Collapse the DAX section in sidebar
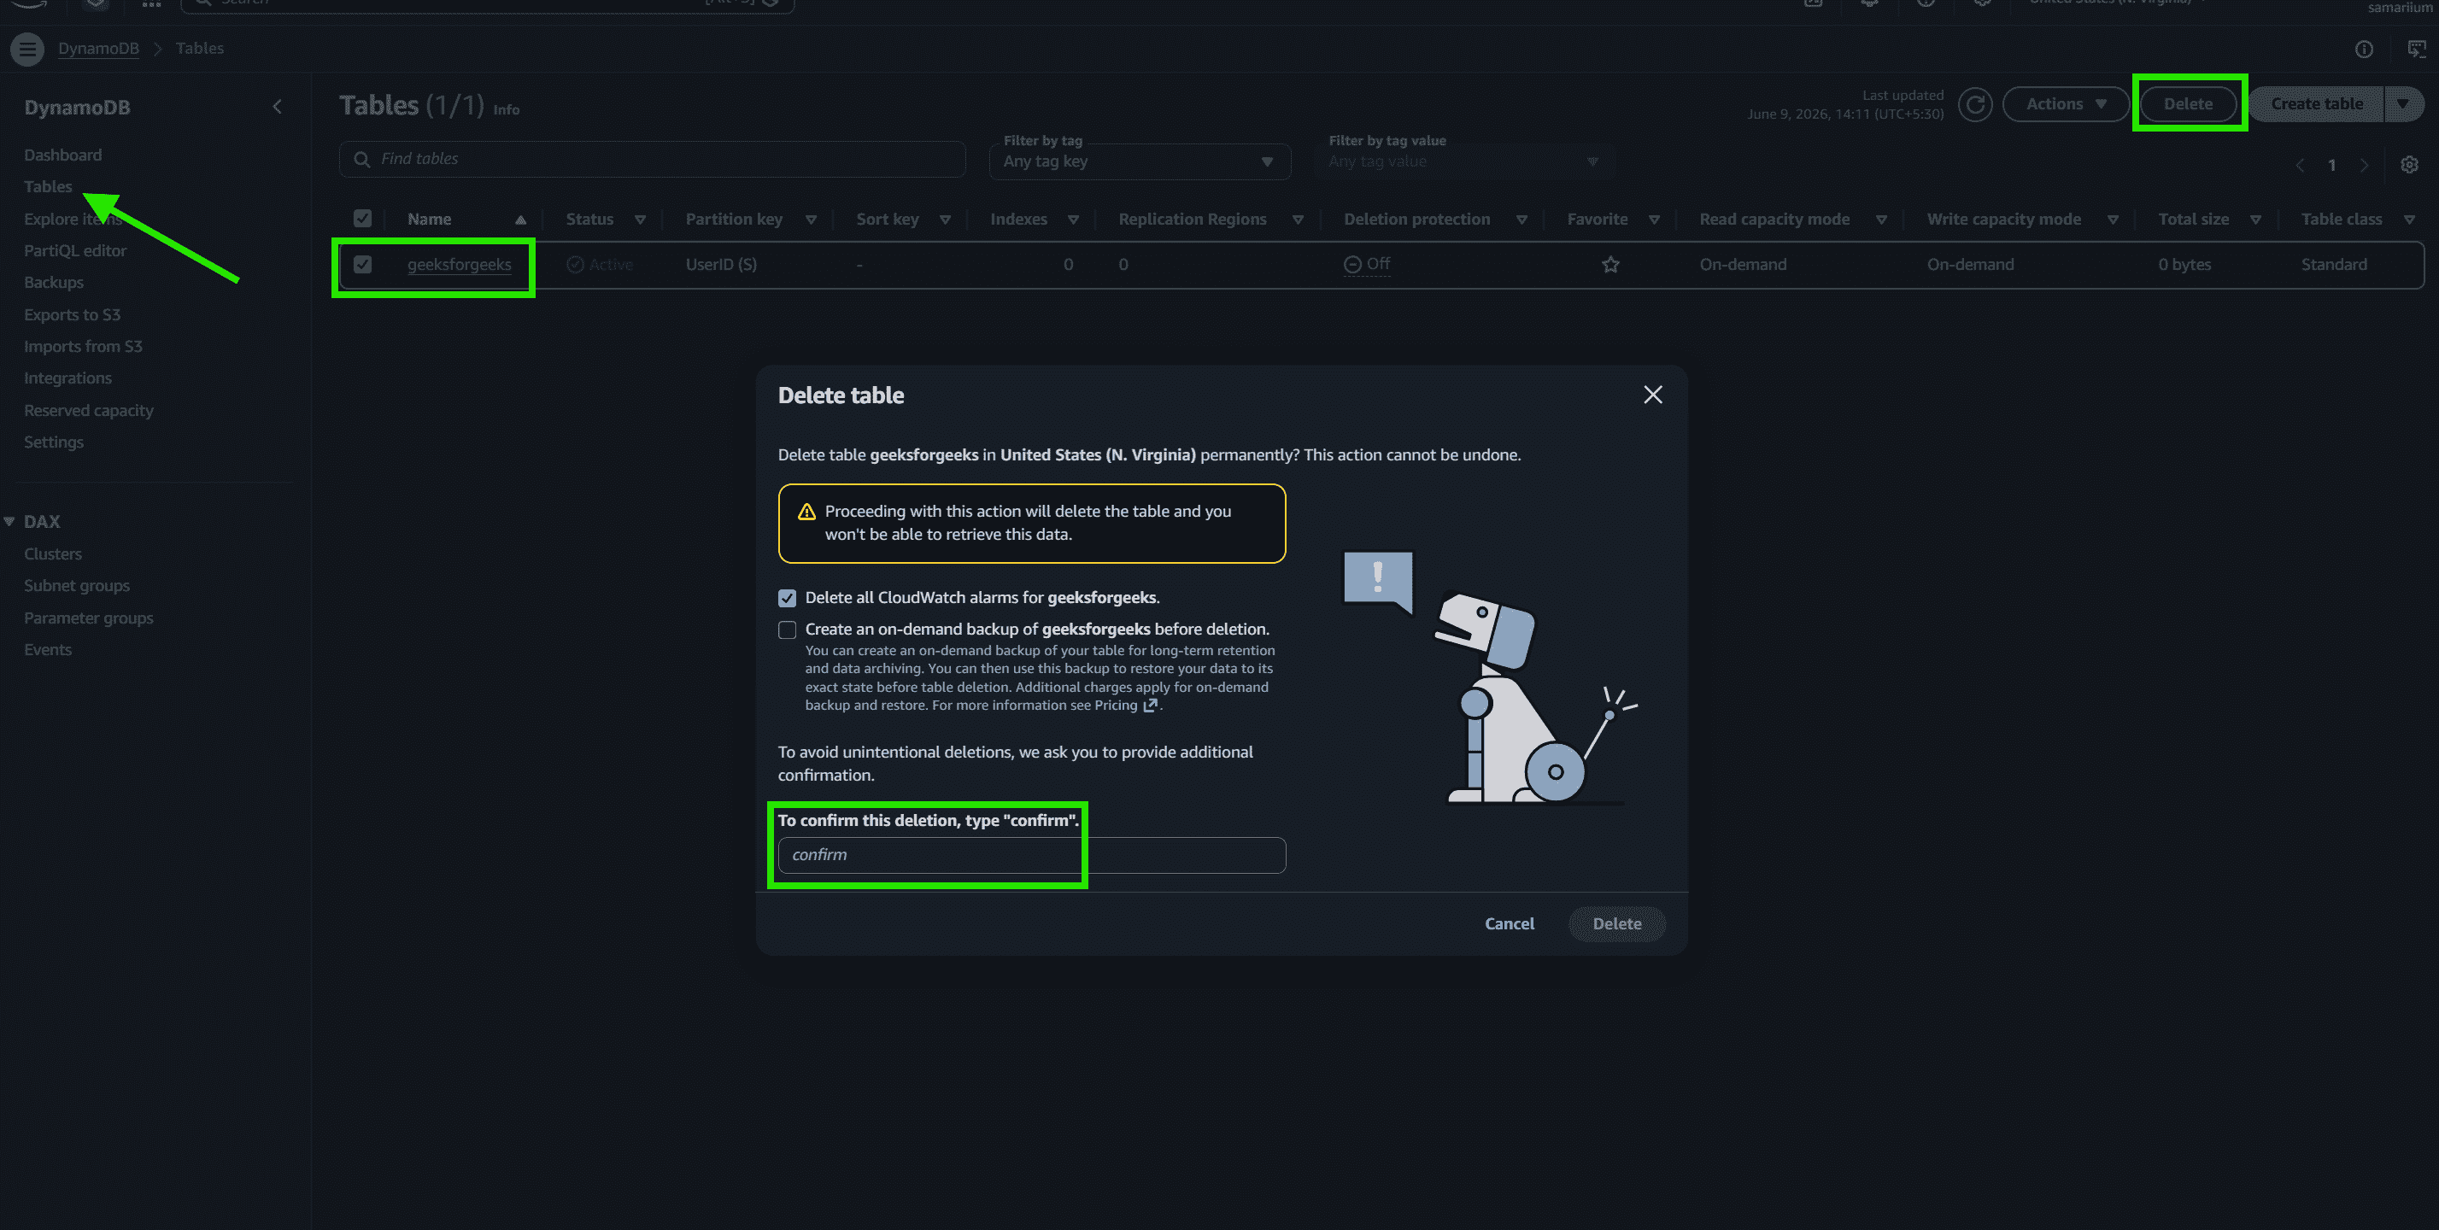The height and width of the screenshot is (1230, 2439). point(9,522)
